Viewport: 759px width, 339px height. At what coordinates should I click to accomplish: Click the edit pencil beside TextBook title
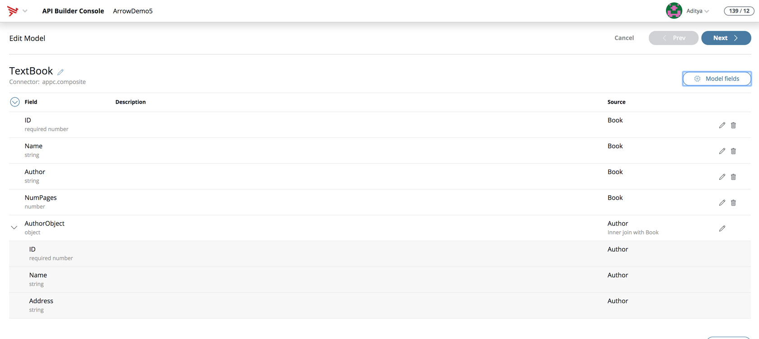pyautogui.click(x=61, y=72)
